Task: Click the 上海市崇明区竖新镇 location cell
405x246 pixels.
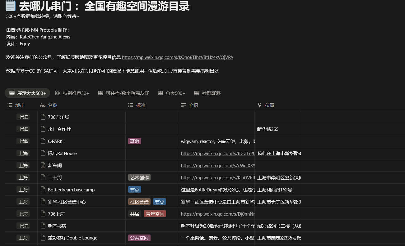Action: [x=278, y=177]
